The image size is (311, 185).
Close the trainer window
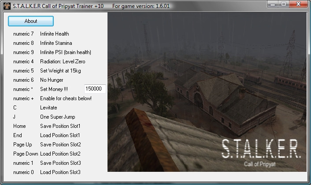tap(298, 4)
